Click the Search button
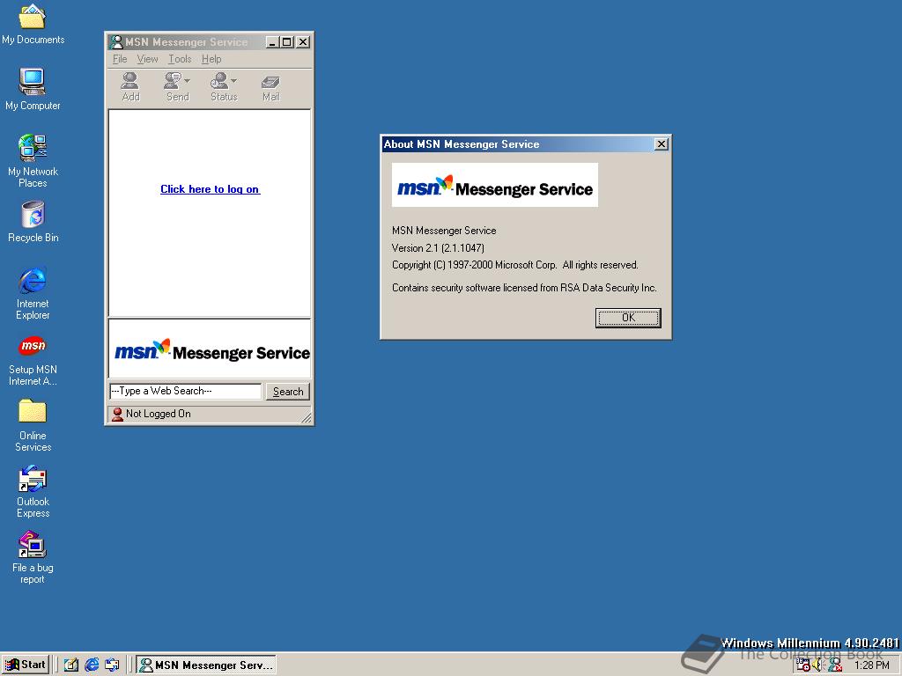 (x=288, y=392)
